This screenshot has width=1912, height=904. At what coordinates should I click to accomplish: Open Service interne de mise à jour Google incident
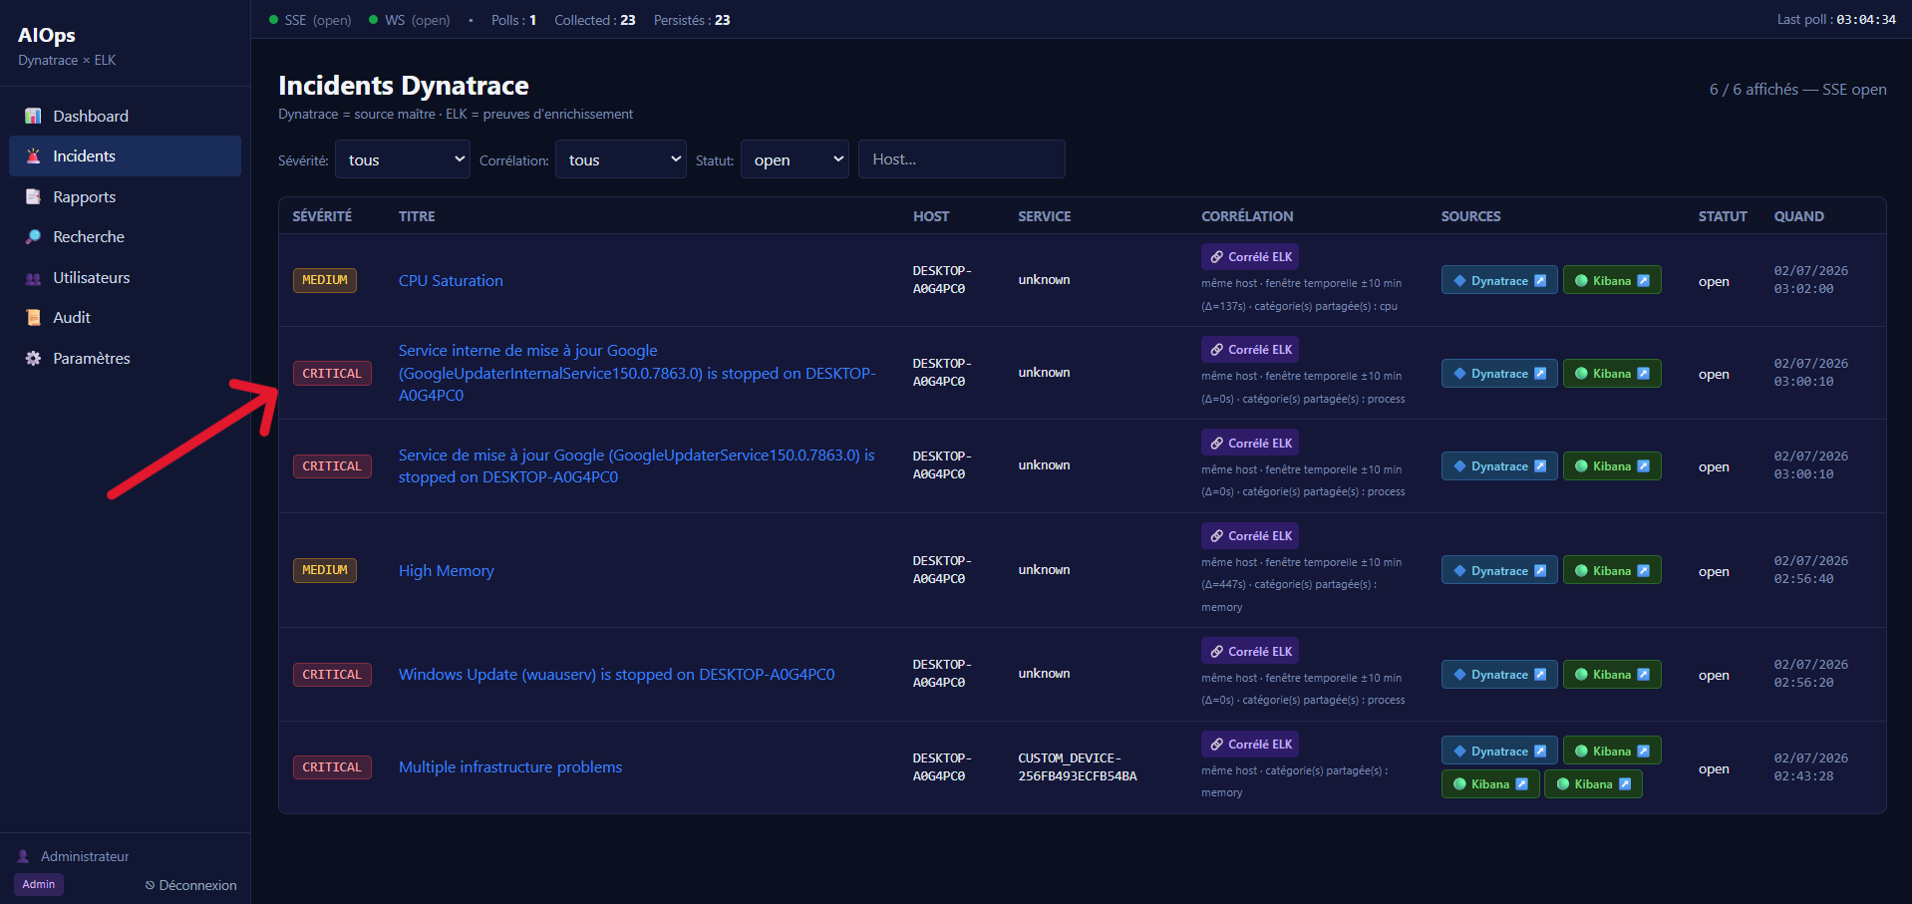pyautogui.click(x=637, y=373)
